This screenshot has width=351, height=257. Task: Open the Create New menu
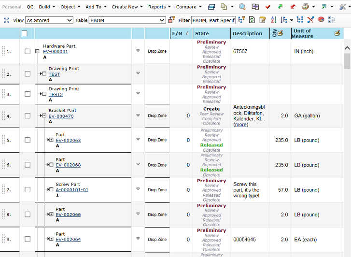point(127,7)
